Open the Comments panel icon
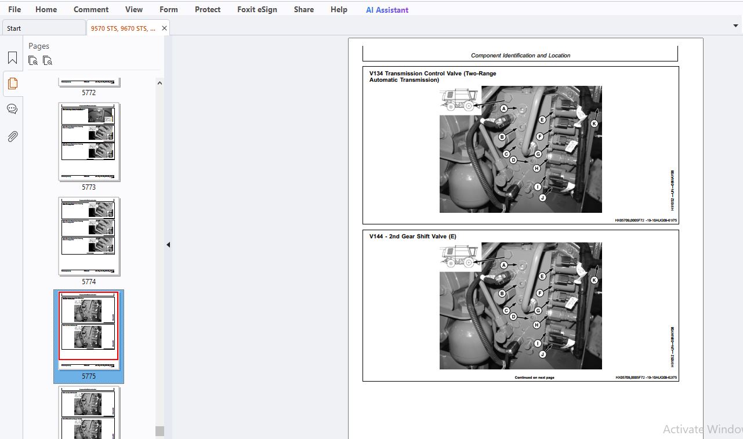Image resolution: width=743 pixels, height=439 pixels. [x=12, y=109]
